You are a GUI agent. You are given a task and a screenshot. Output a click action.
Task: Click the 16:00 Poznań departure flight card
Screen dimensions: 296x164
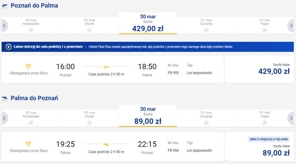(x=111, y=69)
